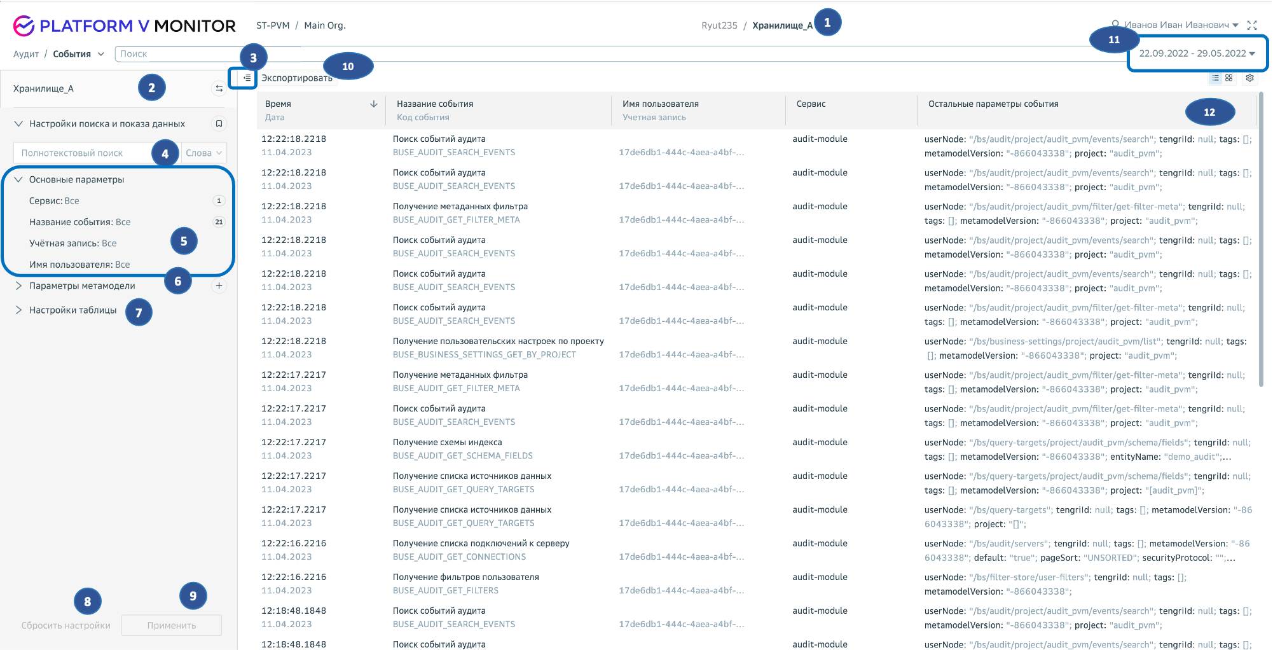The height and width of the screenshot is (650, 1273).
Task: Switch to list view mode
Action: tap(1215, 78)
